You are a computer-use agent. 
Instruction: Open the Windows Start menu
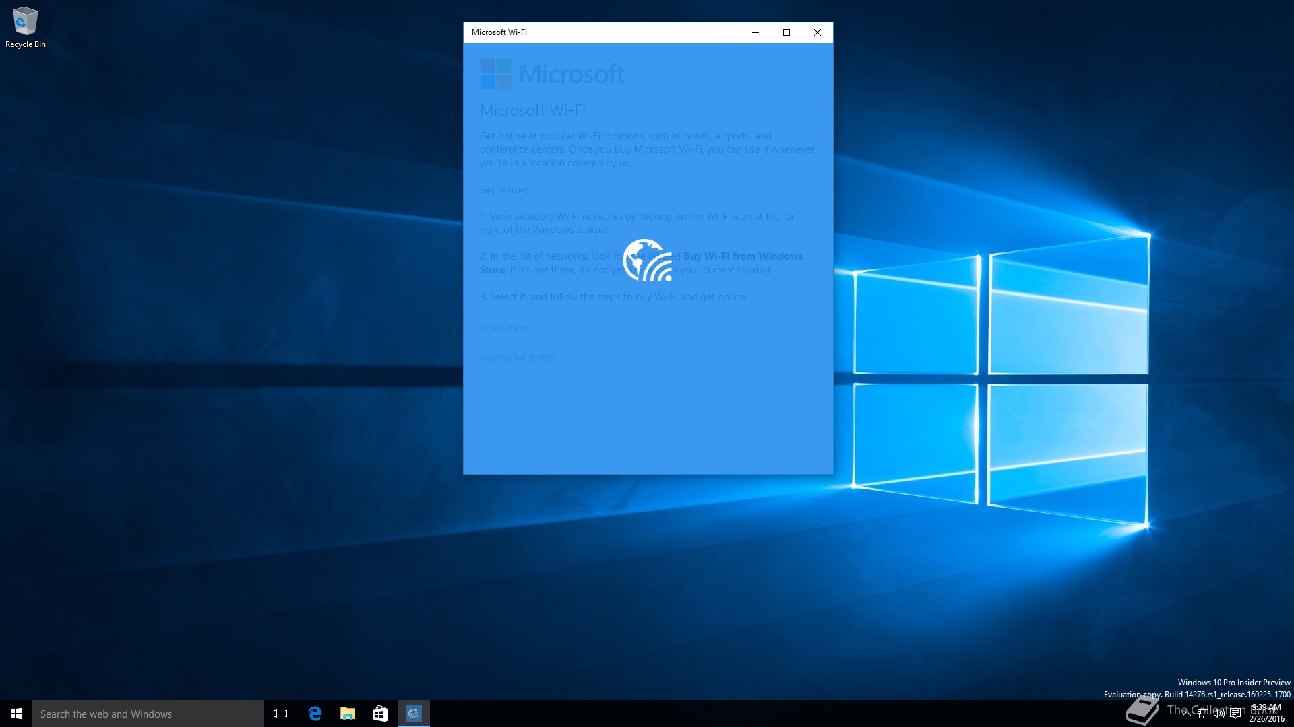16,714
